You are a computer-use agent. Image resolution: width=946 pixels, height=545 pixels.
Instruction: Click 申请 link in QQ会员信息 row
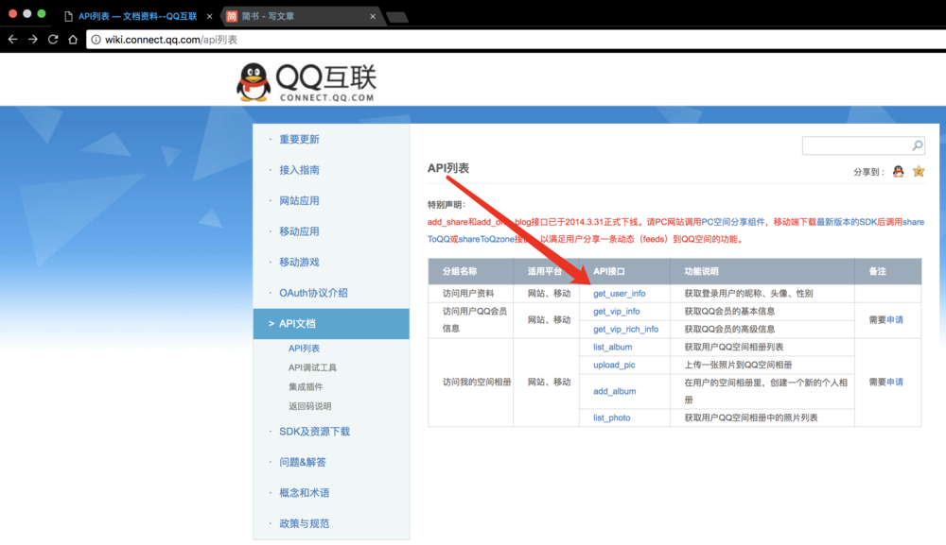895,320
